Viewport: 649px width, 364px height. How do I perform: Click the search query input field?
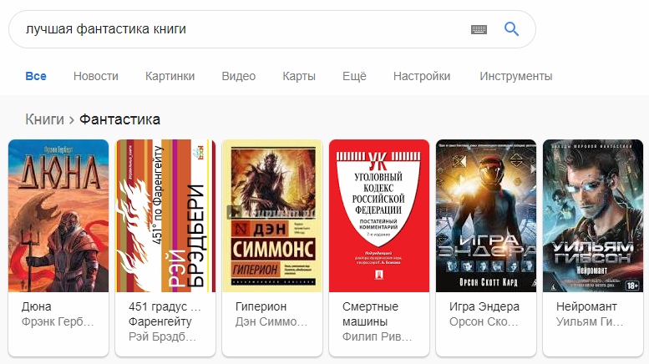[244, 29]
